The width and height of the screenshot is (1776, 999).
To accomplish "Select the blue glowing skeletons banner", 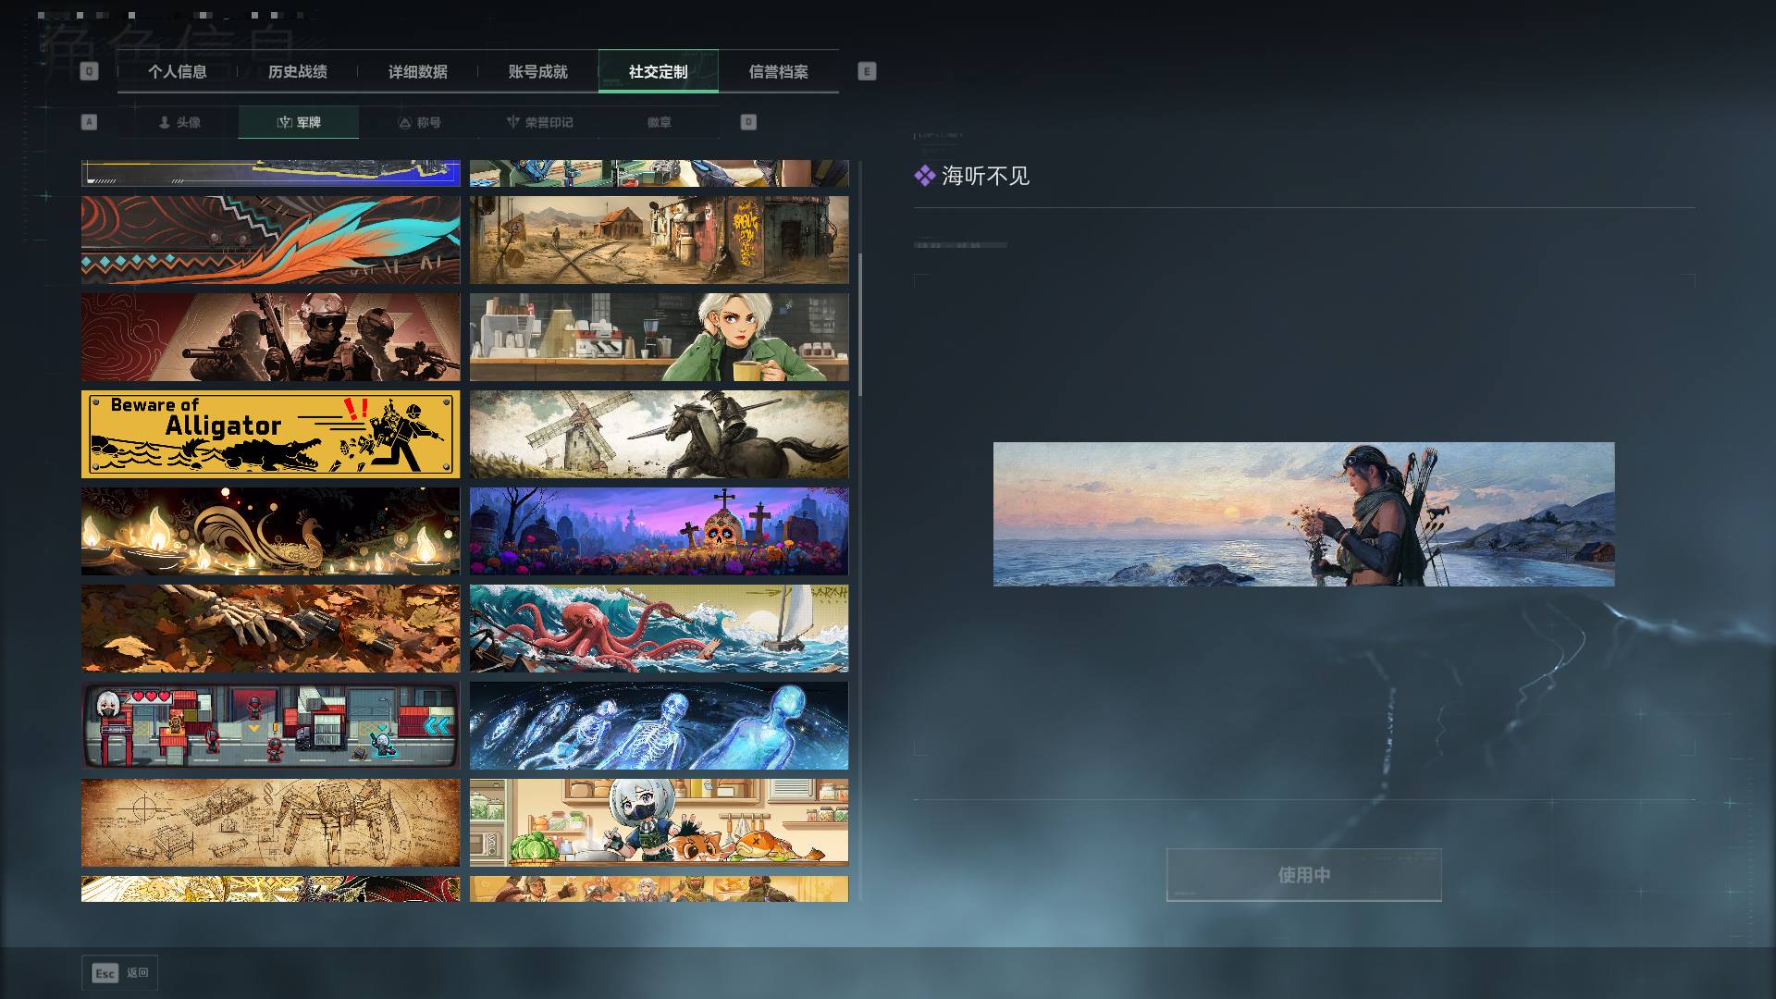I will [659, 725].
